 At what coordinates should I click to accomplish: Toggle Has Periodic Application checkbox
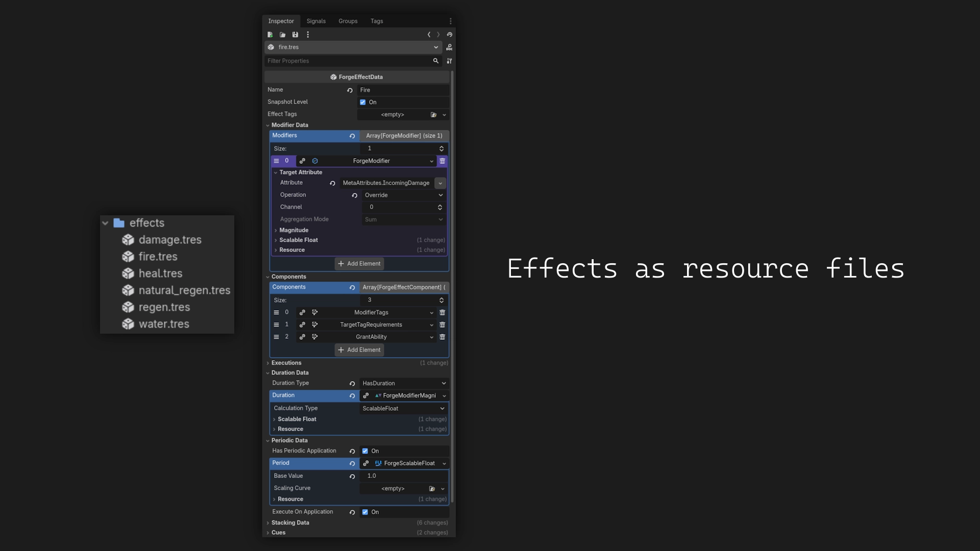click(365, 451)
